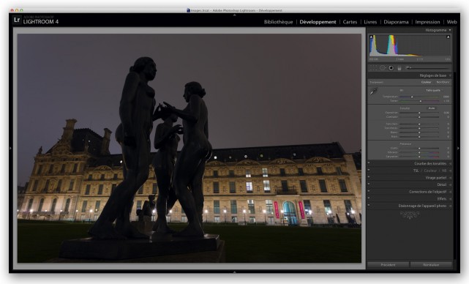Image resolution: width=469 pixels, height=284 pixels.
Task: Select the Graduated Filter tool
Action: point(399,68)
